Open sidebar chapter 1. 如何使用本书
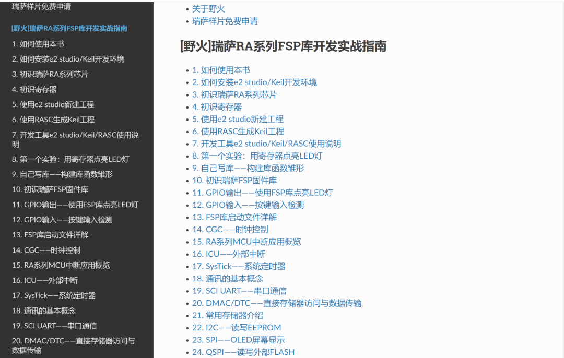The width and height of the screenshot is (564, 358). click(38, 44)
